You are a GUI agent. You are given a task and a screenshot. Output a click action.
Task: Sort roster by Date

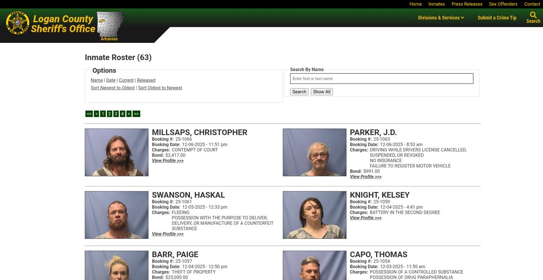click(x=111, y=80)
